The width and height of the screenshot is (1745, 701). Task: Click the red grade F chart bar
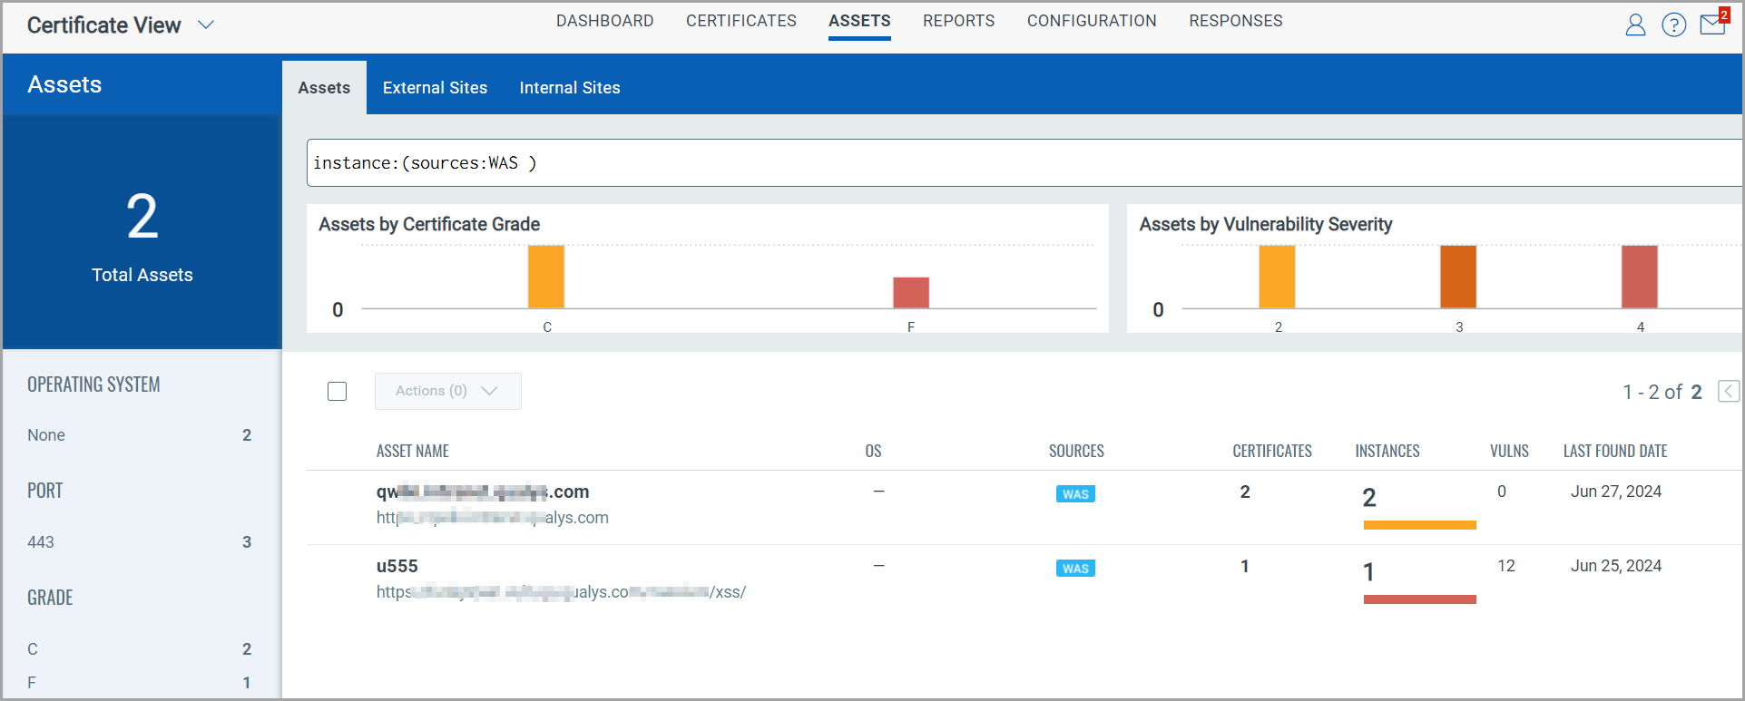tap(911, 293)
